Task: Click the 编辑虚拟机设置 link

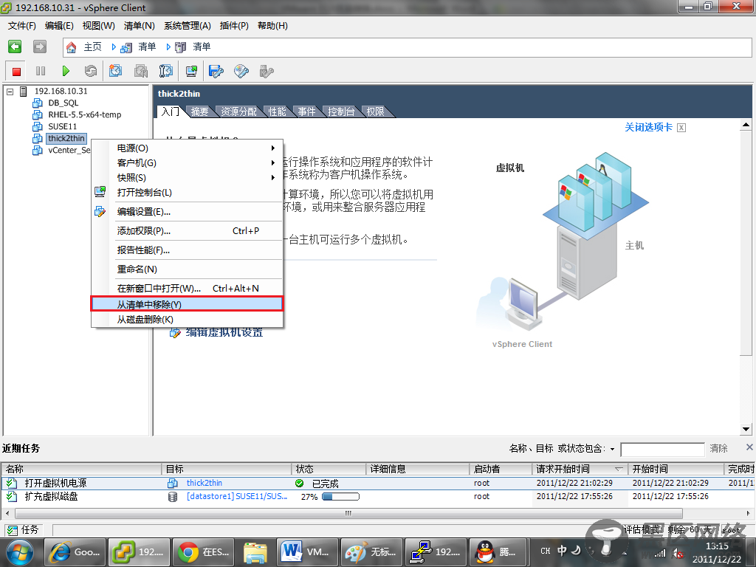Action: click(224, 332)
